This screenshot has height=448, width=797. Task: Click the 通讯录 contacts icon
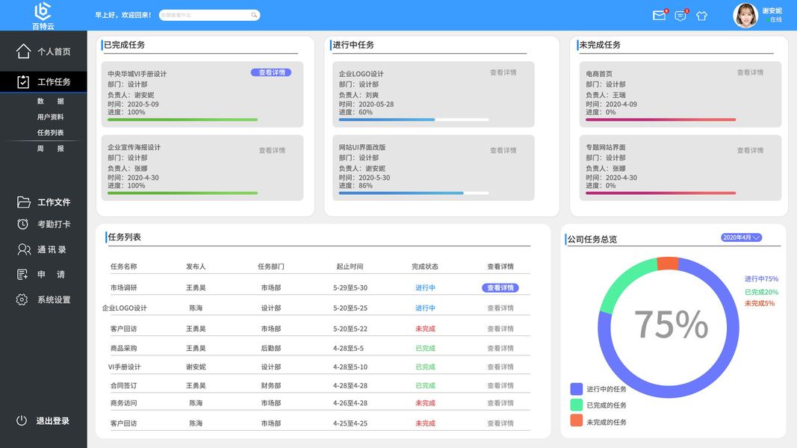(23, 249)
